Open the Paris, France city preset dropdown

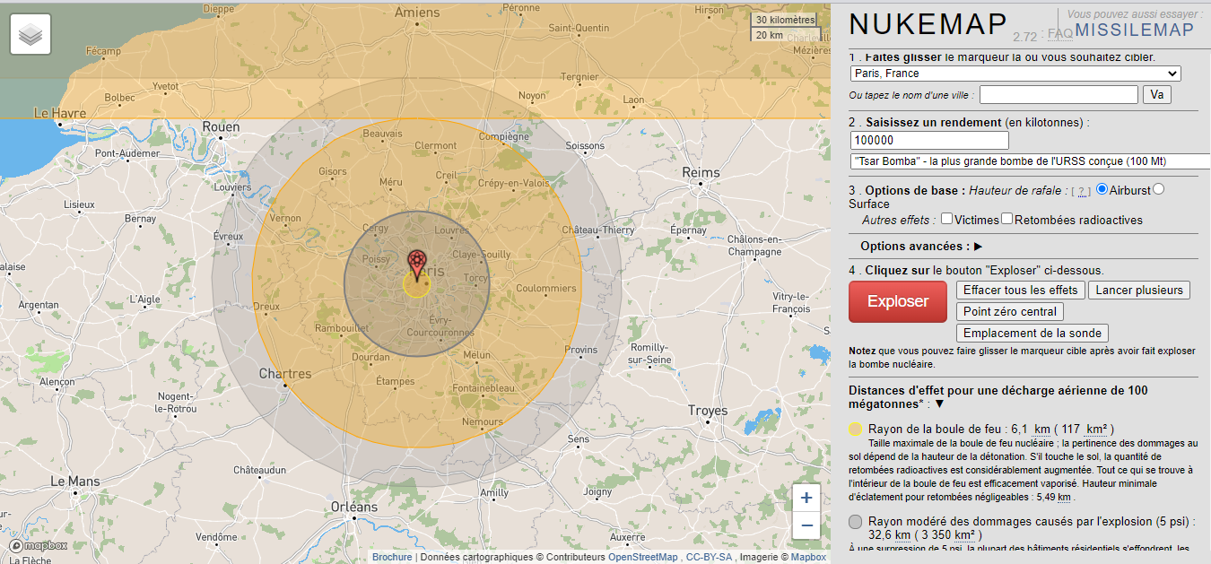[1015, 74]
